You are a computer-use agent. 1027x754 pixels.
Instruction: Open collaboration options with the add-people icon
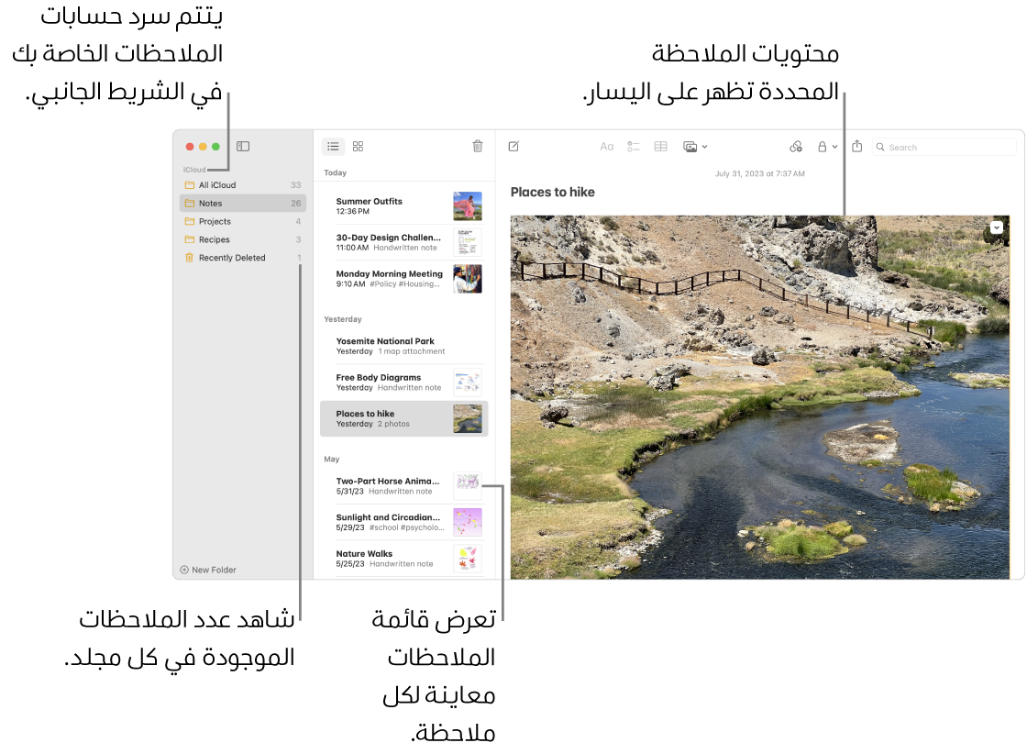coord(797,146)
